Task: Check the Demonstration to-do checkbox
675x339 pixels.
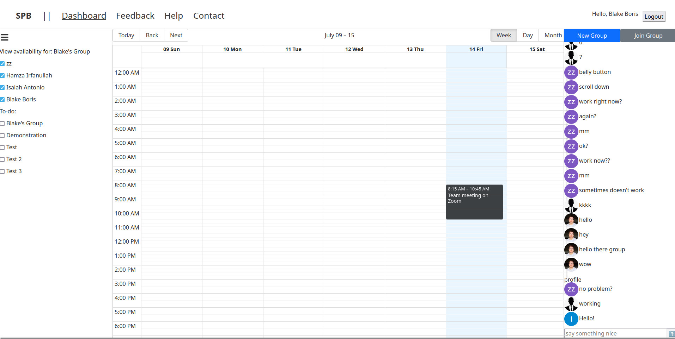Action: pyautogui.click(x=2, y=136)
